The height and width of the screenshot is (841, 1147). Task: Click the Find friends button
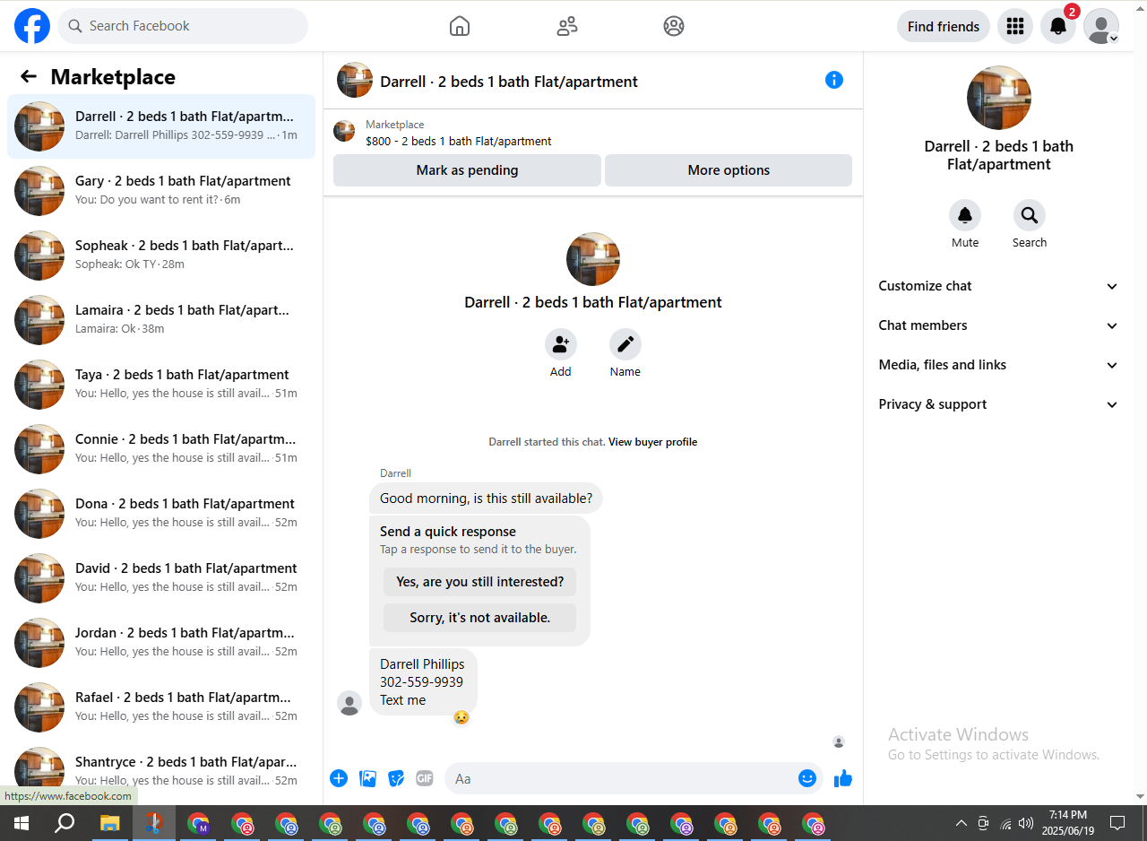[944, 26]
